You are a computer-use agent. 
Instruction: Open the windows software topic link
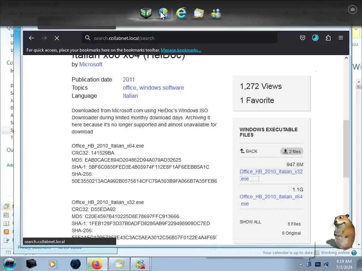[162, 88]
